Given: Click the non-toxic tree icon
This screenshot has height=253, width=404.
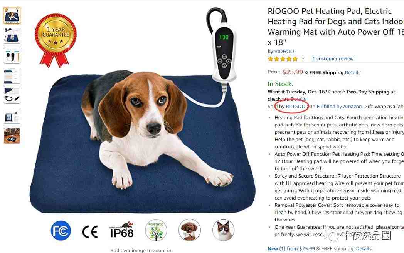Looking at the screenshot, I should pyautogui.click(x=156, y=230).
